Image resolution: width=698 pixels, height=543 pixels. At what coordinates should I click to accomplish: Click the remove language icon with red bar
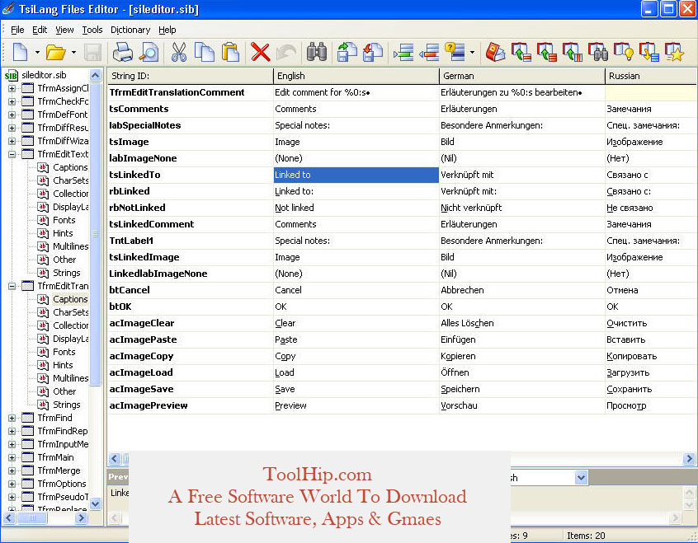[429, 53]
